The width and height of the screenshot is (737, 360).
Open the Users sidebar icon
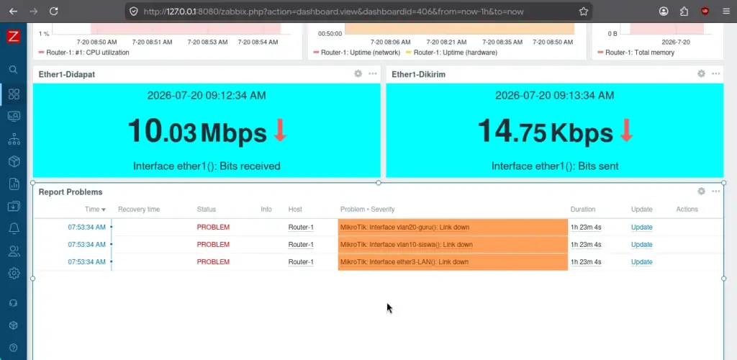coord(14,251)
